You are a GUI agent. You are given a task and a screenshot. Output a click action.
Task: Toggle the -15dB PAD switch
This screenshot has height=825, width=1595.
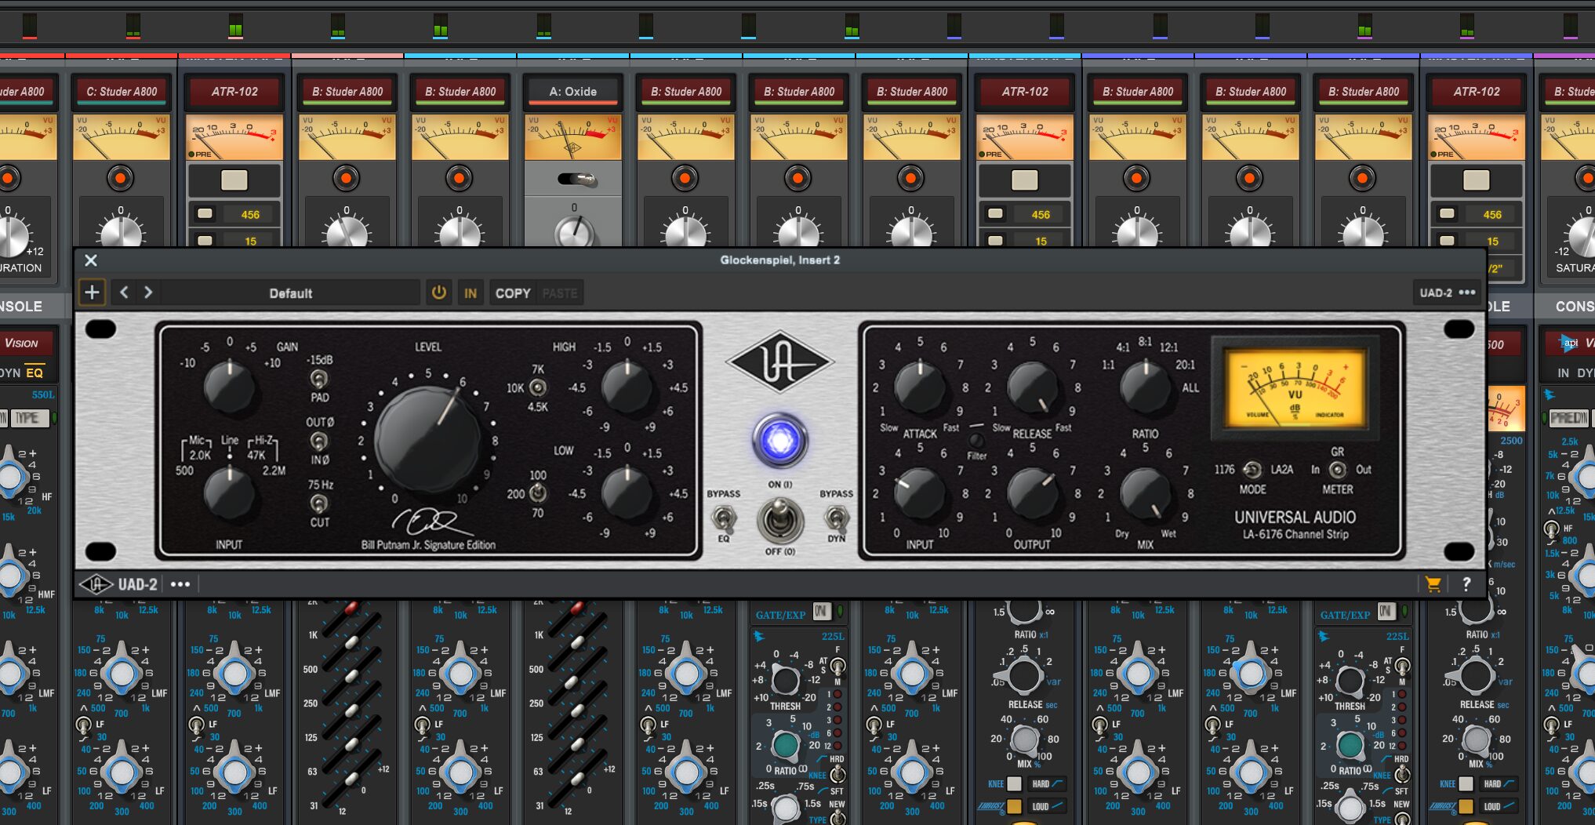point(318,379)
